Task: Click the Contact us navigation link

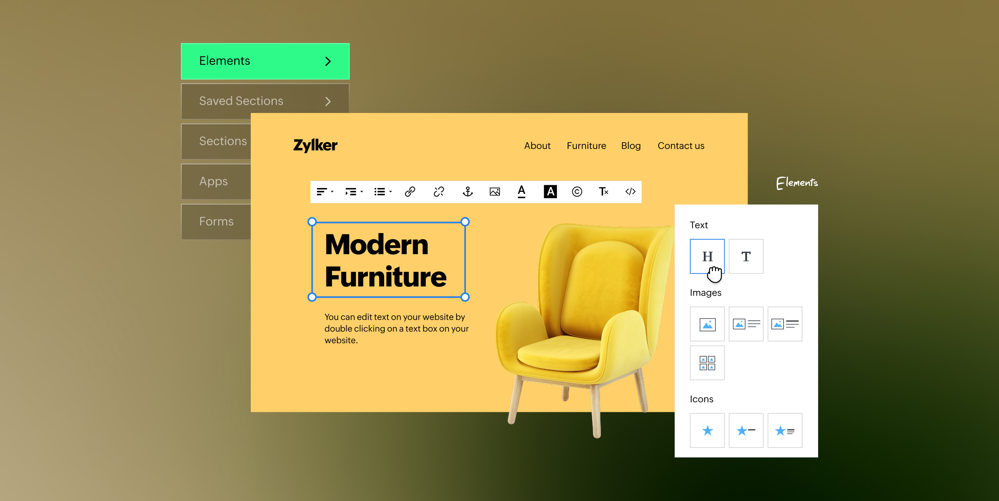Action: pos(681,146)
